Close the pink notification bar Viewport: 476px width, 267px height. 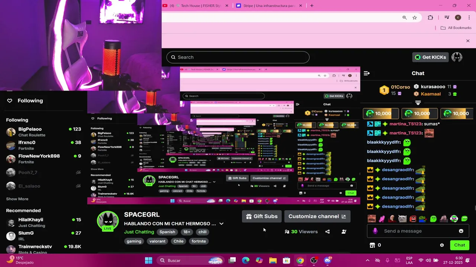468,41
